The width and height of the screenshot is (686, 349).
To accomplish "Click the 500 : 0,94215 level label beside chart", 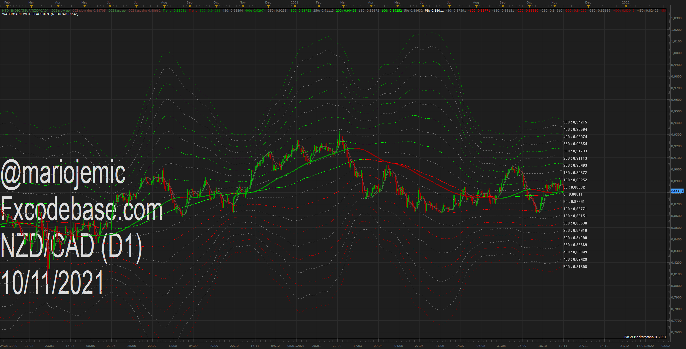I will click(x=575, y=122).
